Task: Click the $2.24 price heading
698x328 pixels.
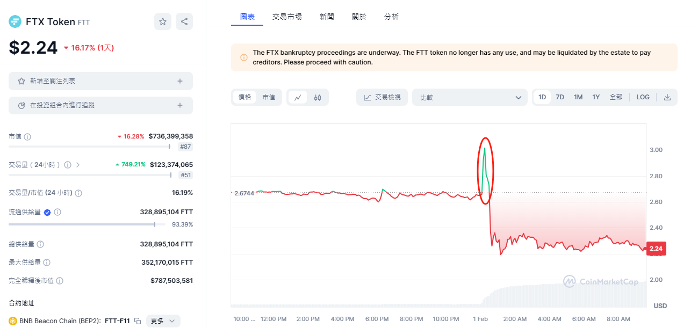Action: (x=33, y=48)
